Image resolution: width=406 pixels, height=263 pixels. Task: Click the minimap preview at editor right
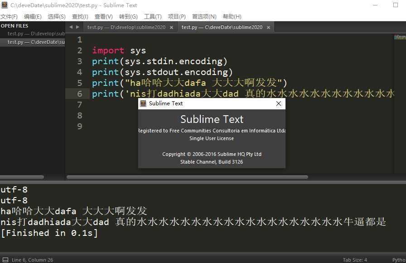coord(400,37)
